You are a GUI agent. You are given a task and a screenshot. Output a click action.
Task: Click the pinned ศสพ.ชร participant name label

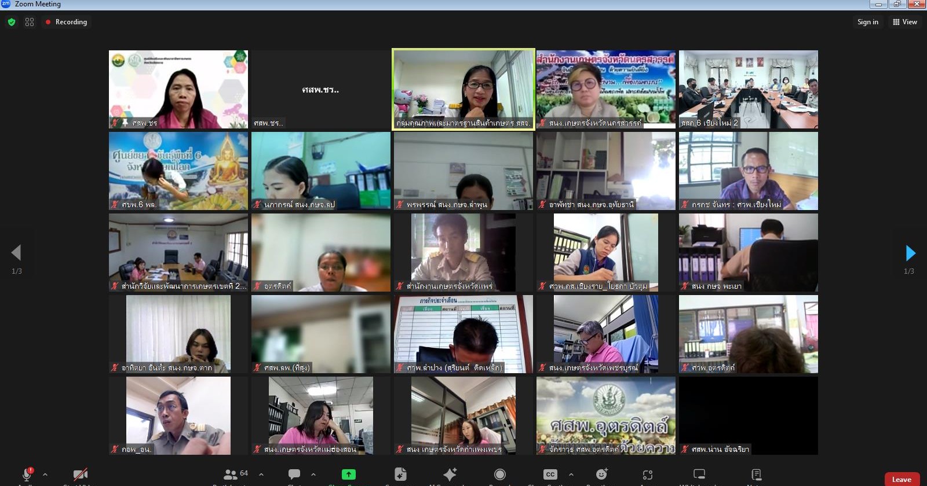click(144, 123)
